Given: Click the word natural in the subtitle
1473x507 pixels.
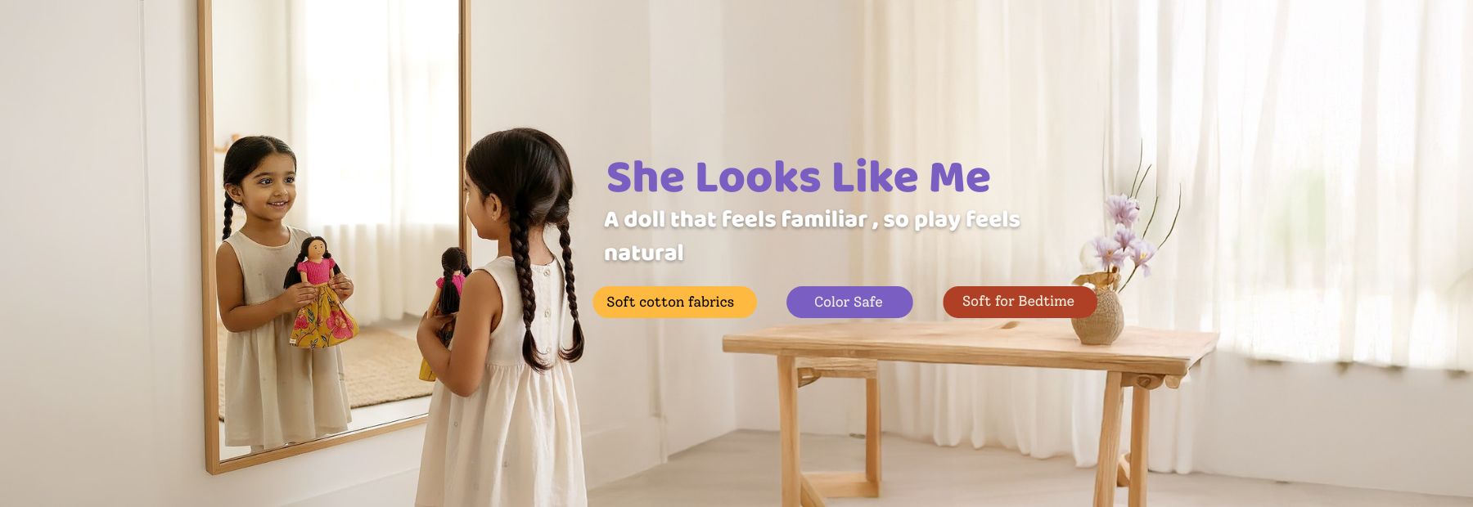Looking at the screenshot, I should 644,253.
